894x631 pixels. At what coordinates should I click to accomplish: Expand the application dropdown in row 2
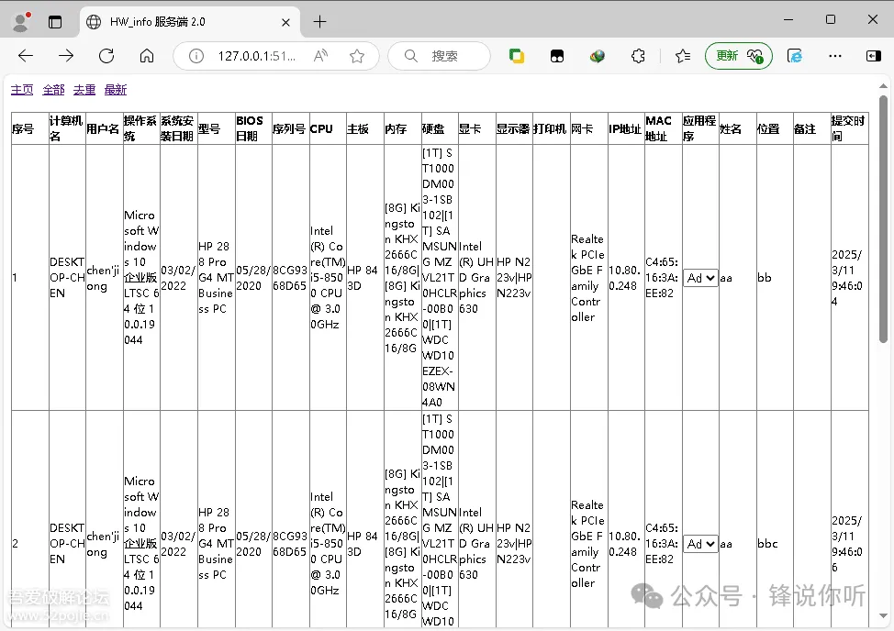coord(700,544)
